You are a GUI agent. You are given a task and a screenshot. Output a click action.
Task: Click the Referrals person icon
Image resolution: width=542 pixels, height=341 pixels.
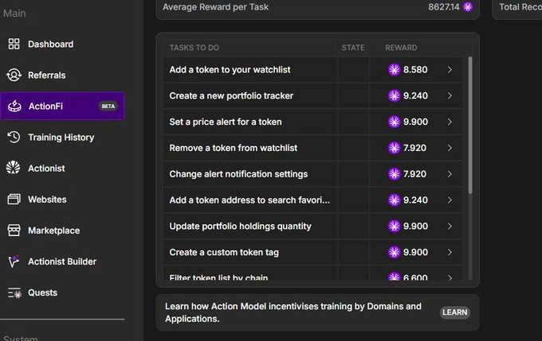pos(14,75)
